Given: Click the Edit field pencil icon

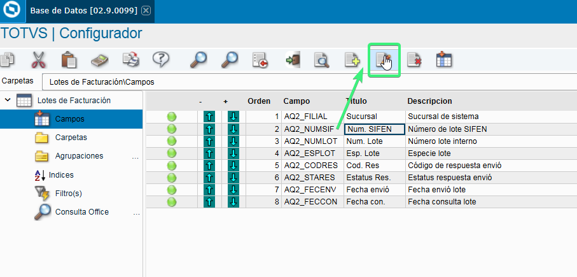Looking at the screenshot, I should 384,60.
